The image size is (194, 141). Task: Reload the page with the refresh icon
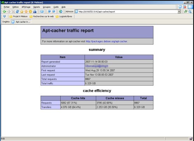[x=17, y=12]
